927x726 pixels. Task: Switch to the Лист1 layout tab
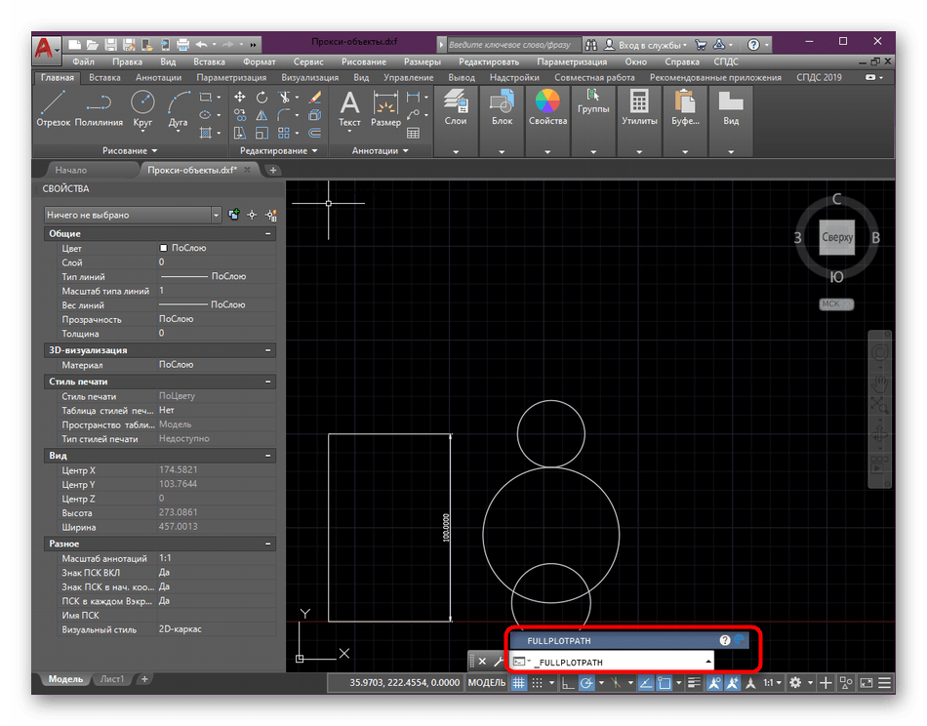pos(112,678)
